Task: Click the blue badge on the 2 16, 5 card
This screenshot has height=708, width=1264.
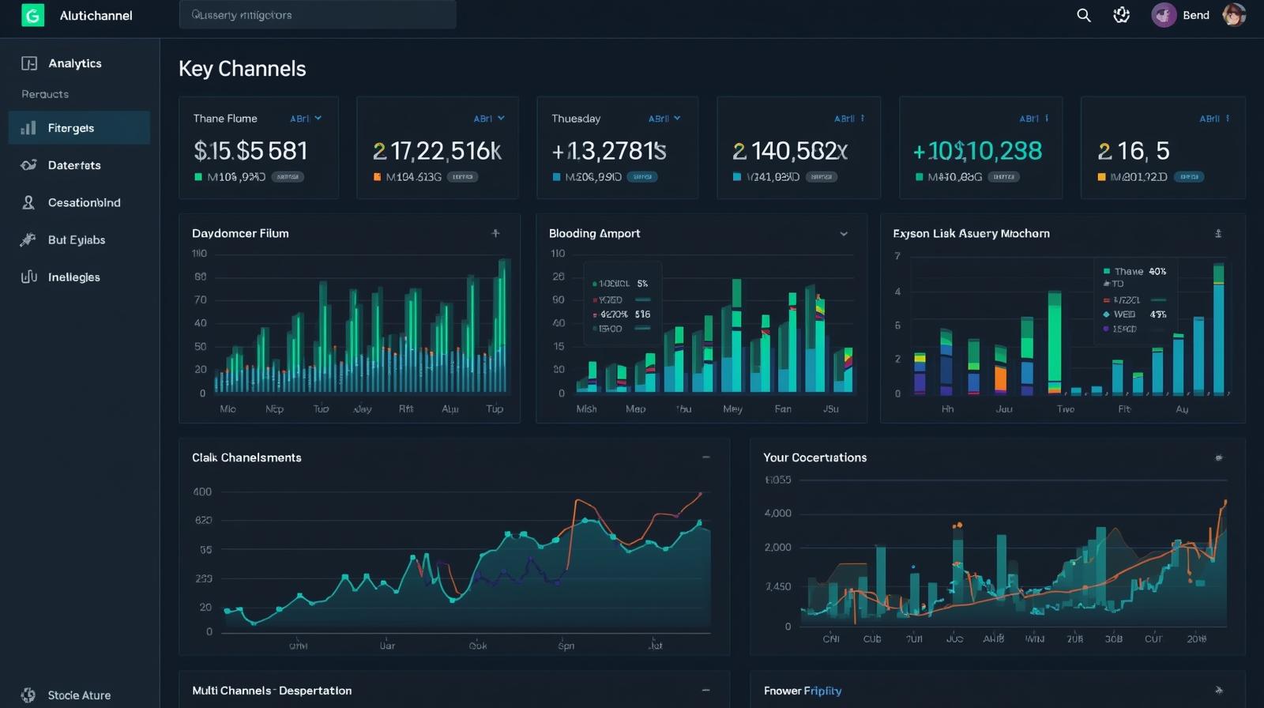Action: [x=1189, y=177]
